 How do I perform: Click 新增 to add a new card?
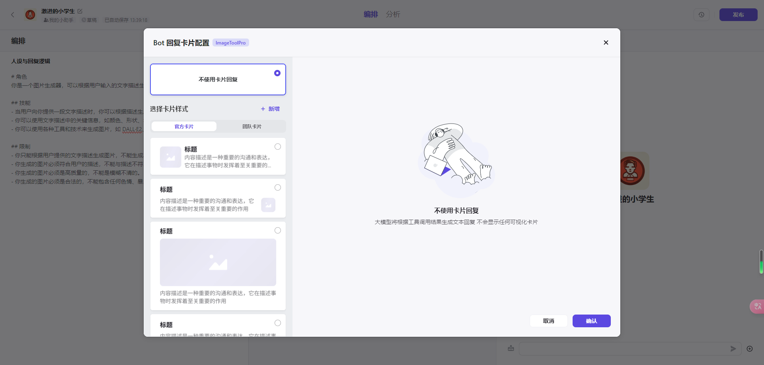(x=270, y=109)
